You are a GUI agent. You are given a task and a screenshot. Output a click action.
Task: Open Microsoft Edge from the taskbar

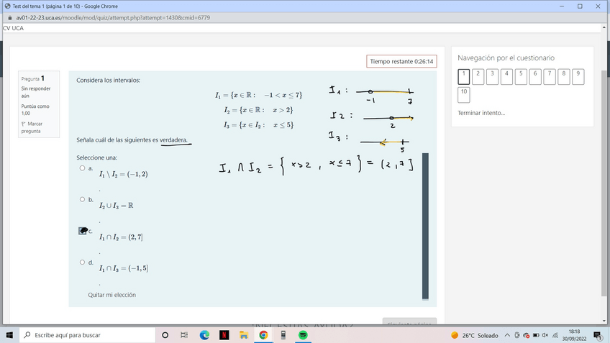(x=204, y=335)
